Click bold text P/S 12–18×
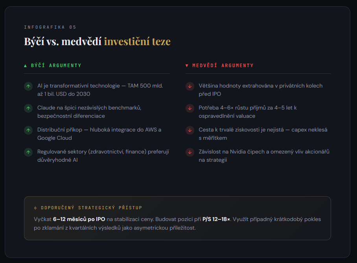Screen dimensions: 357x263 [x=216, y=219]
